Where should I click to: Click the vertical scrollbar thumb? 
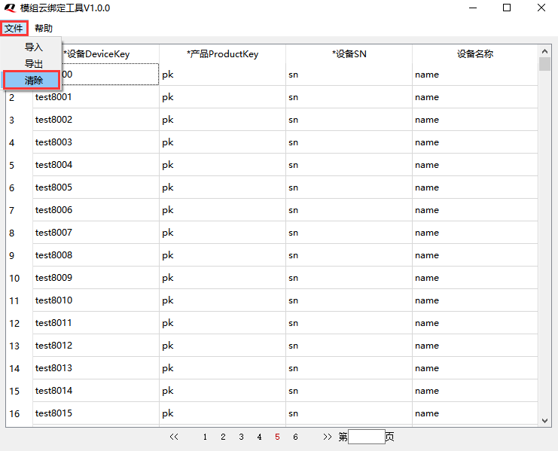point(544,64)
